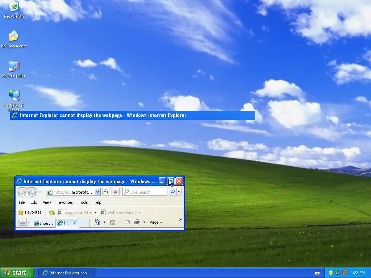This screenshot has width=371, height=278.
Task: Go forward with the Forward arrow button
Action: (x=32, y=192)
